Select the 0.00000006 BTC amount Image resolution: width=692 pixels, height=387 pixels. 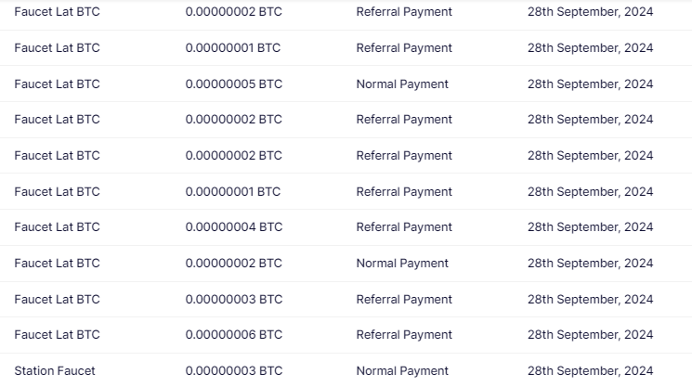(x=233, y=334)
